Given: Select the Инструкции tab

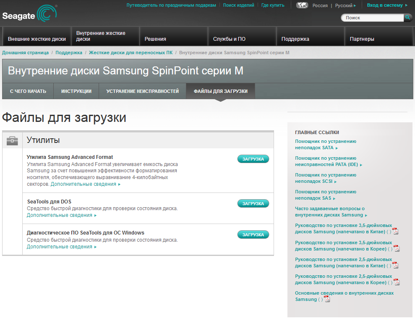Looking at the screenshot, I should 76,91.
